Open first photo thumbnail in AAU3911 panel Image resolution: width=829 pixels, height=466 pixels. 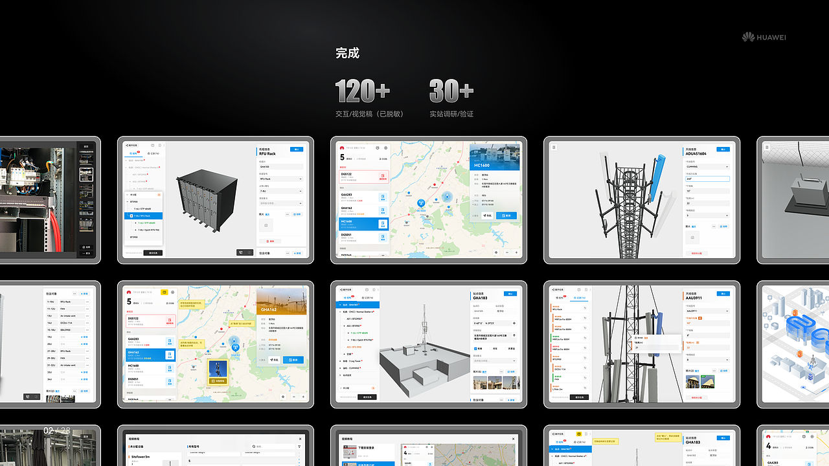click(x=692, y=382)
